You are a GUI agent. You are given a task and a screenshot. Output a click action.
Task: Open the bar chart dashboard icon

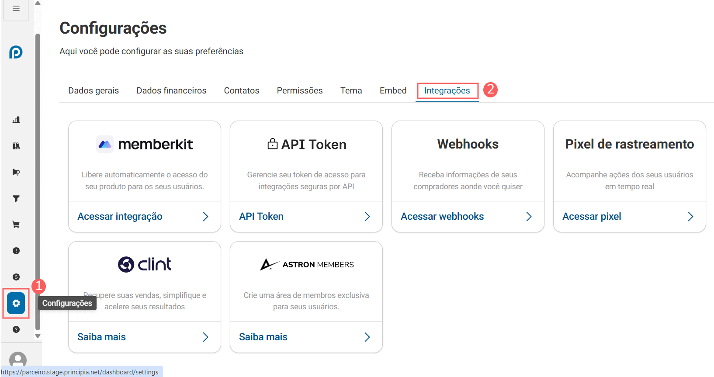[x=16, y=120]
